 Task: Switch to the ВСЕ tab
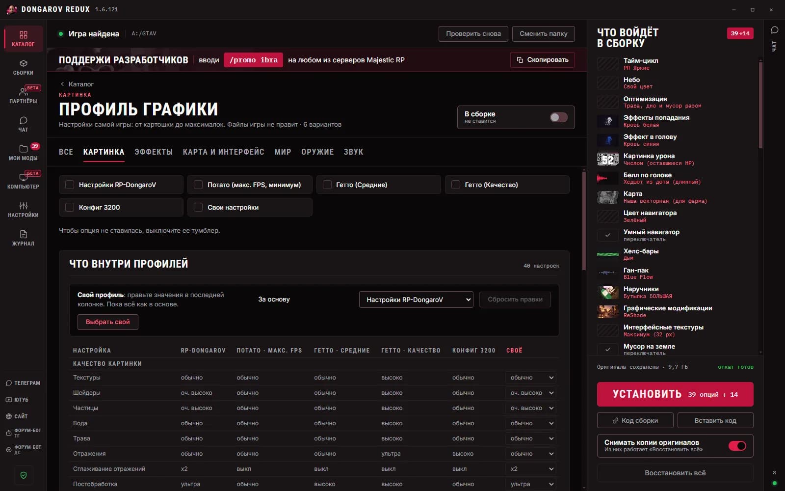[x=66, y=152]
